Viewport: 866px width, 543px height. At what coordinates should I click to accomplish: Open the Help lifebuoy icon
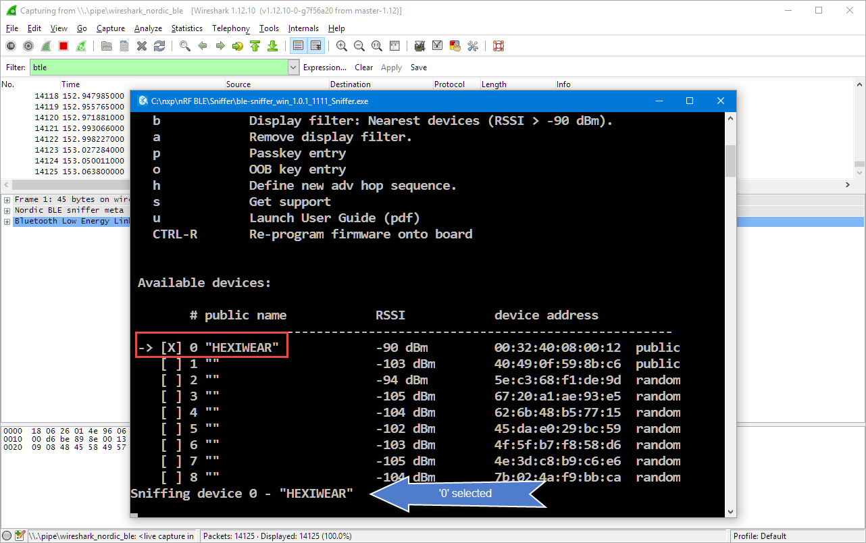pos(499,46)
